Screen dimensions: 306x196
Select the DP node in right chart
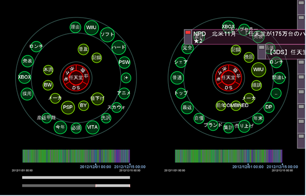[269, 107]
